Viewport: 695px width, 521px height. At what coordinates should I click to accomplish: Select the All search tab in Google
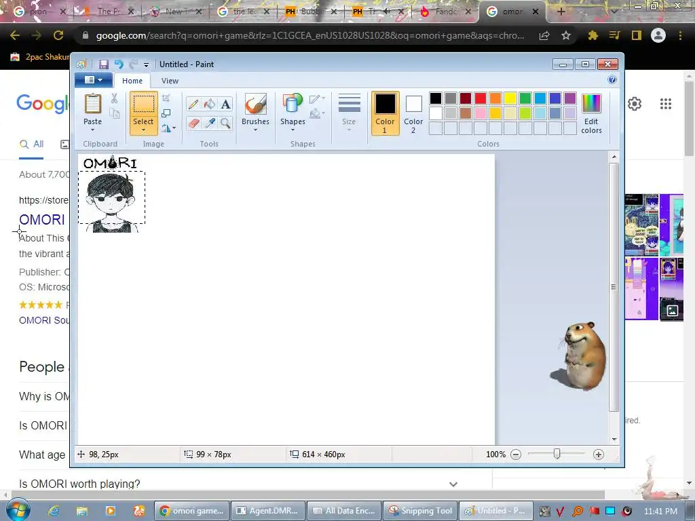(x=31, y=144)
